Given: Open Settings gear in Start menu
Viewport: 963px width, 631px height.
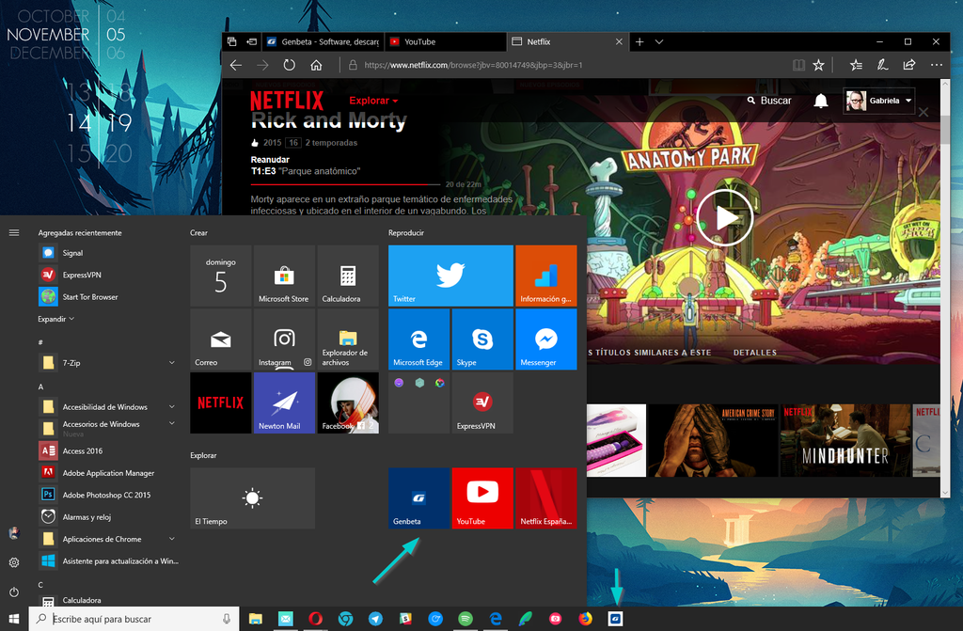Looking at the screenshot, I should (14, 562).
